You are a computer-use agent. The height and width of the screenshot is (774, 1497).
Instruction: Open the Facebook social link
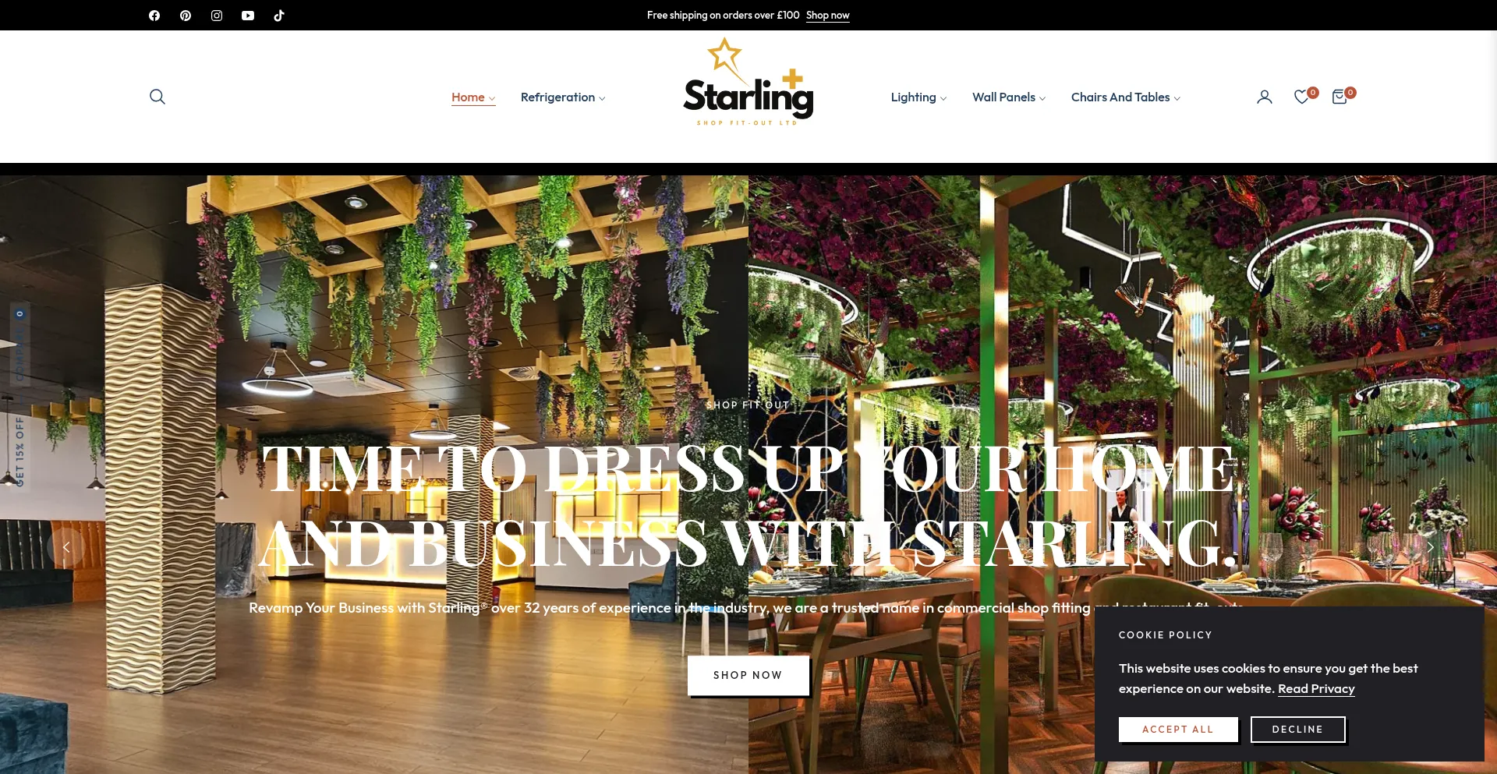[154, 16]
